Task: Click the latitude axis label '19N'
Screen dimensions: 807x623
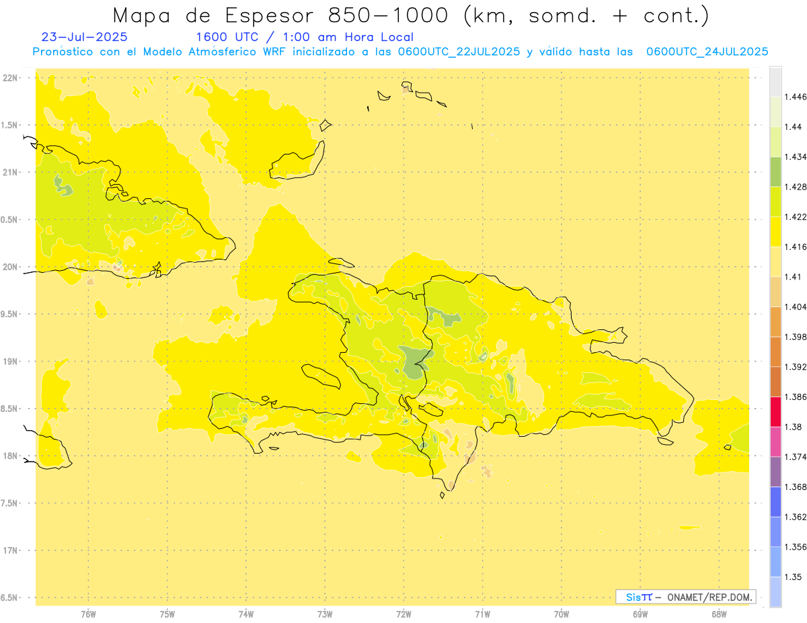Action: tap(11, 361)
